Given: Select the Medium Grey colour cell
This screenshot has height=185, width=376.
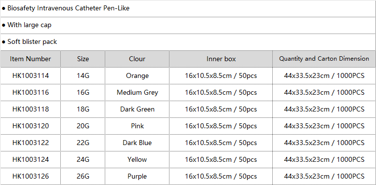Looking at the screenshot, I should (x=137, y=92).
